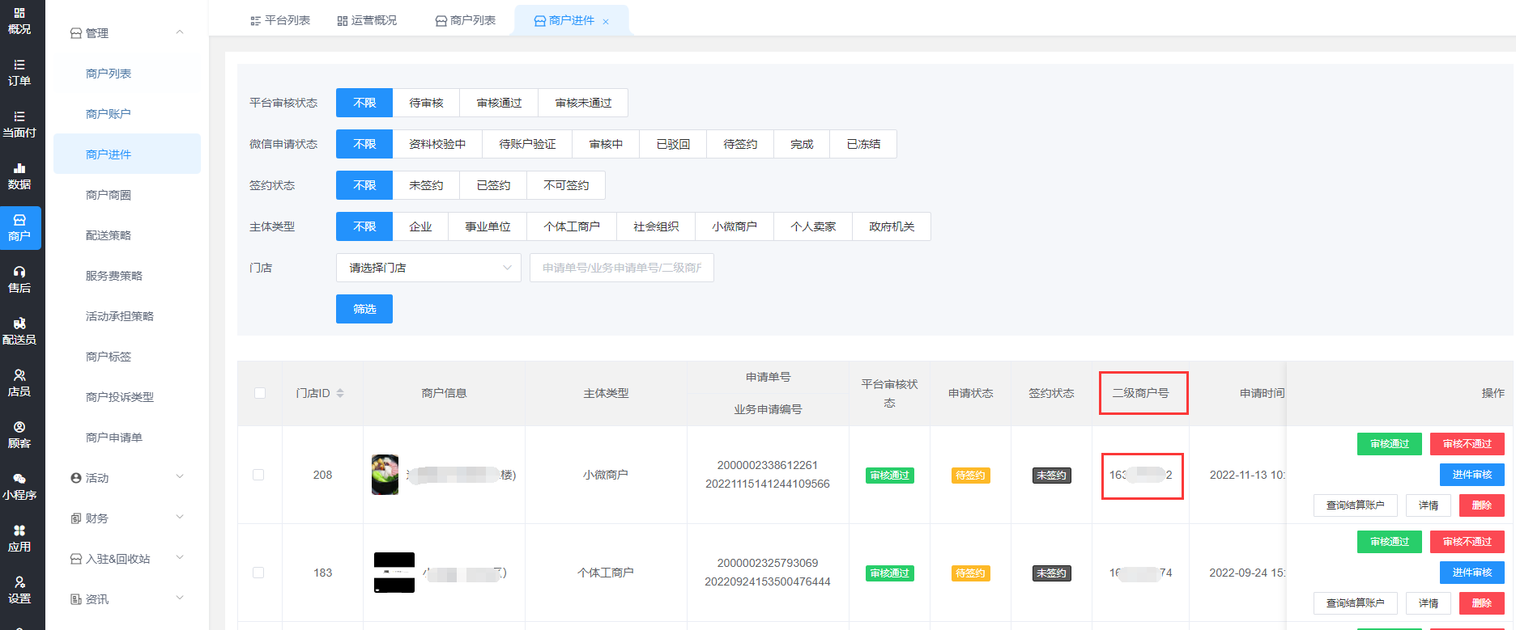Click 查询结算账户 button for store 183
This screenshot has height=630, width=1516.
pyautogui.click(x=1356, y=603)
